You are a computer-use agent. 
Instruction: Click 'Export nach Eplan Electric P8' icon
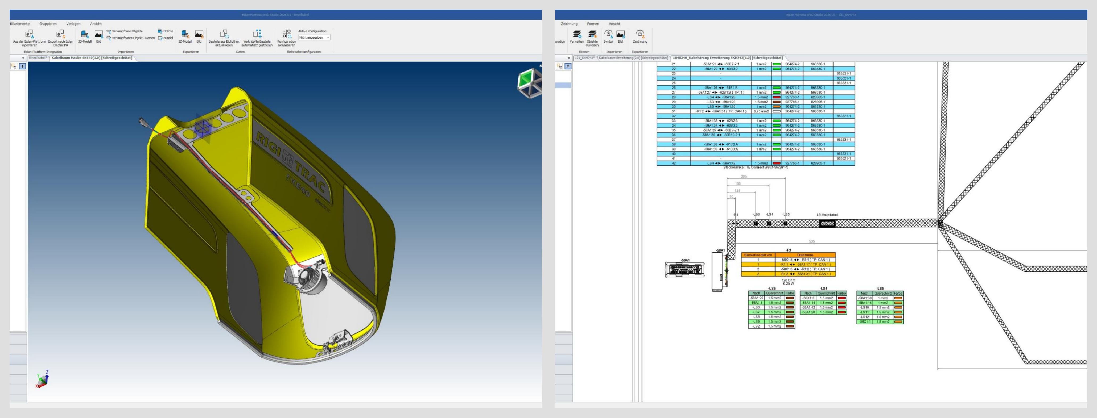point(60,34)
